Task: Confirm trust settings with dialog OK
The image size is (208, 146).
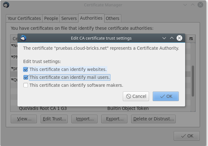Action: pos(166,96)
